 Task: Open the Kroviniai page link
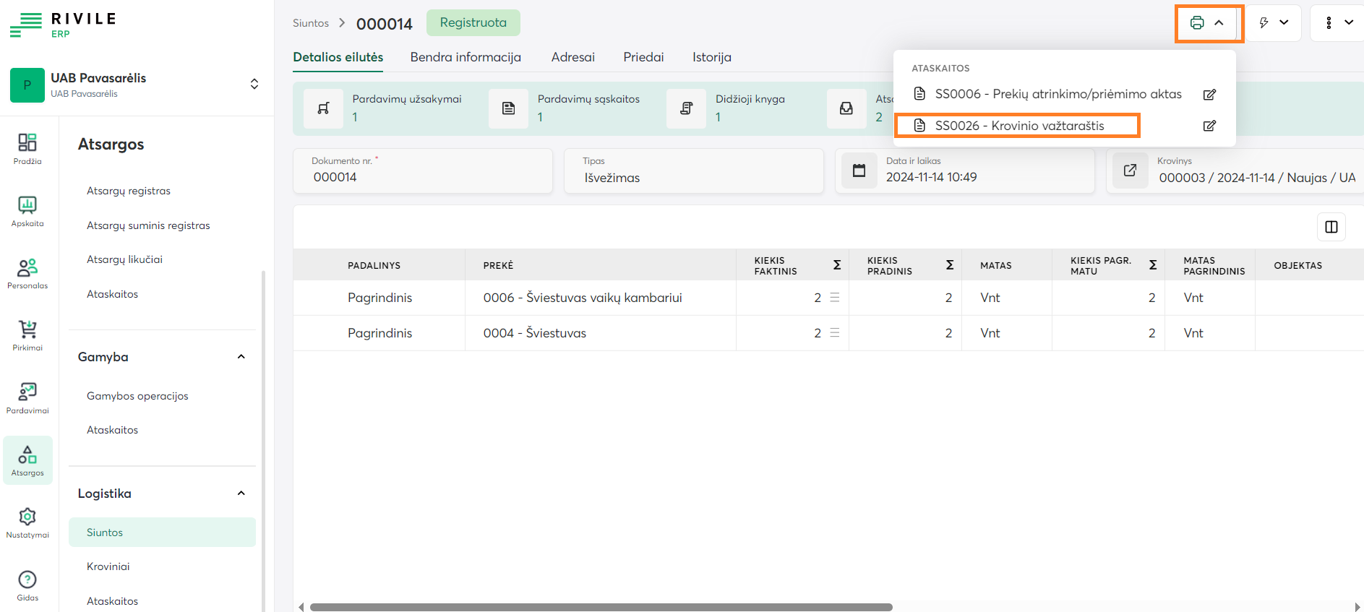point(108,566)
